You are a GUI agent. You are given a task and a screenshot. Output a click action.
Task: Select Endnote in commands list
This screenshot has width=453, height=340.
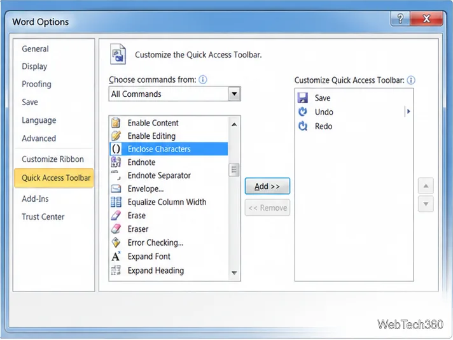[x=169, y=162]
